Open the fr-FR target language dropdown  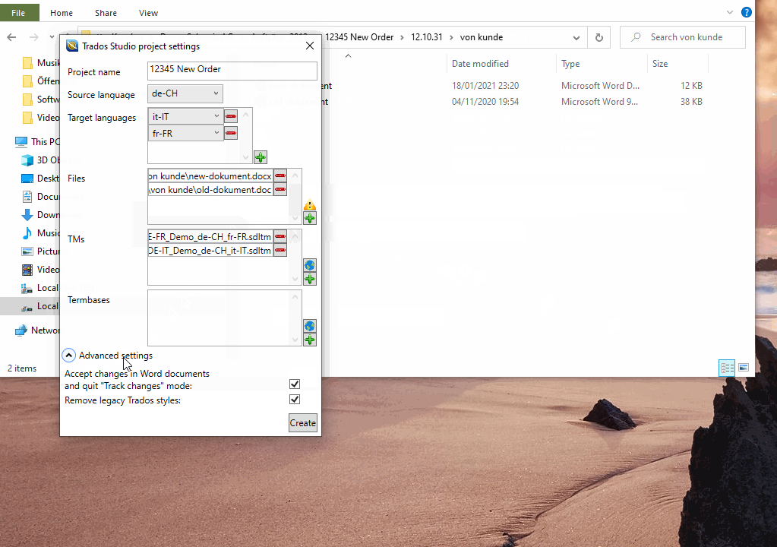click(x=186, y=133)
